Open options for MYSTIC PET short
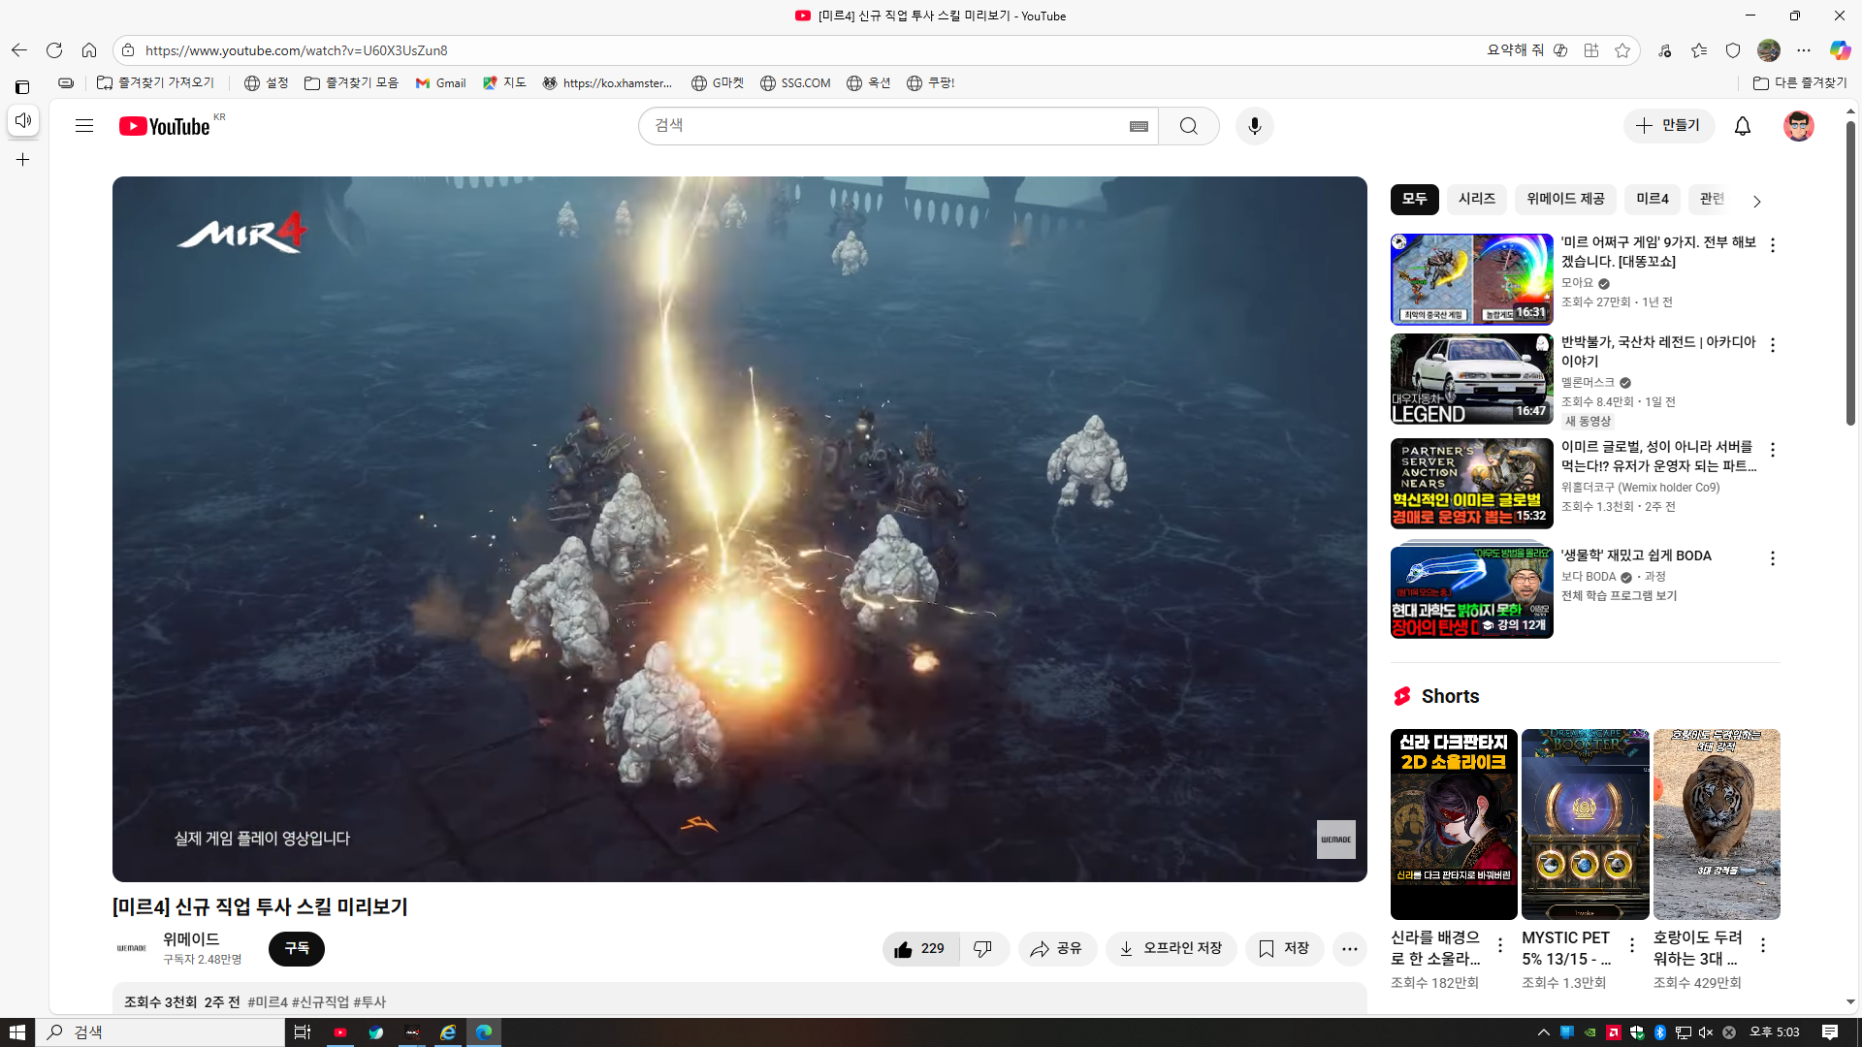This screenshot has width=1862, height=1047. click(1631, 945)
